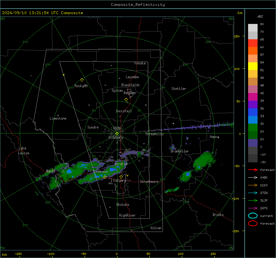Click the orange 60-57 dBZ swatch

pos(253,51)
